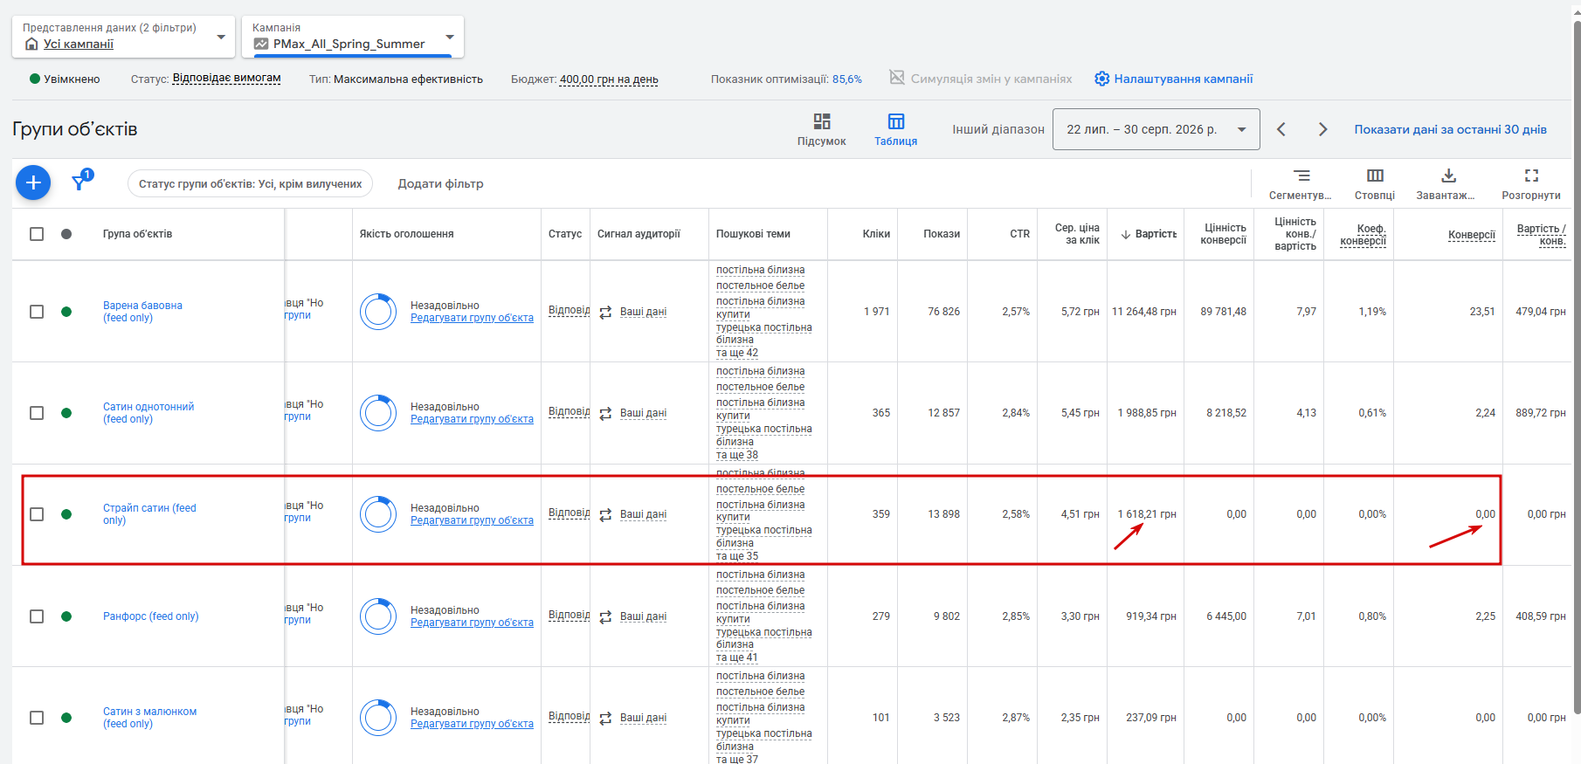1581x764 pixels.
Task: Open Налаштування кампанії settings
Action: coord(1174,79)
